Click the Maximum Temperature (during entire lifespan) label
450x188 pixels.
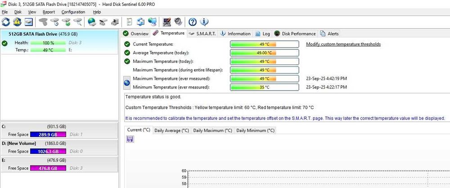(178, 70)
